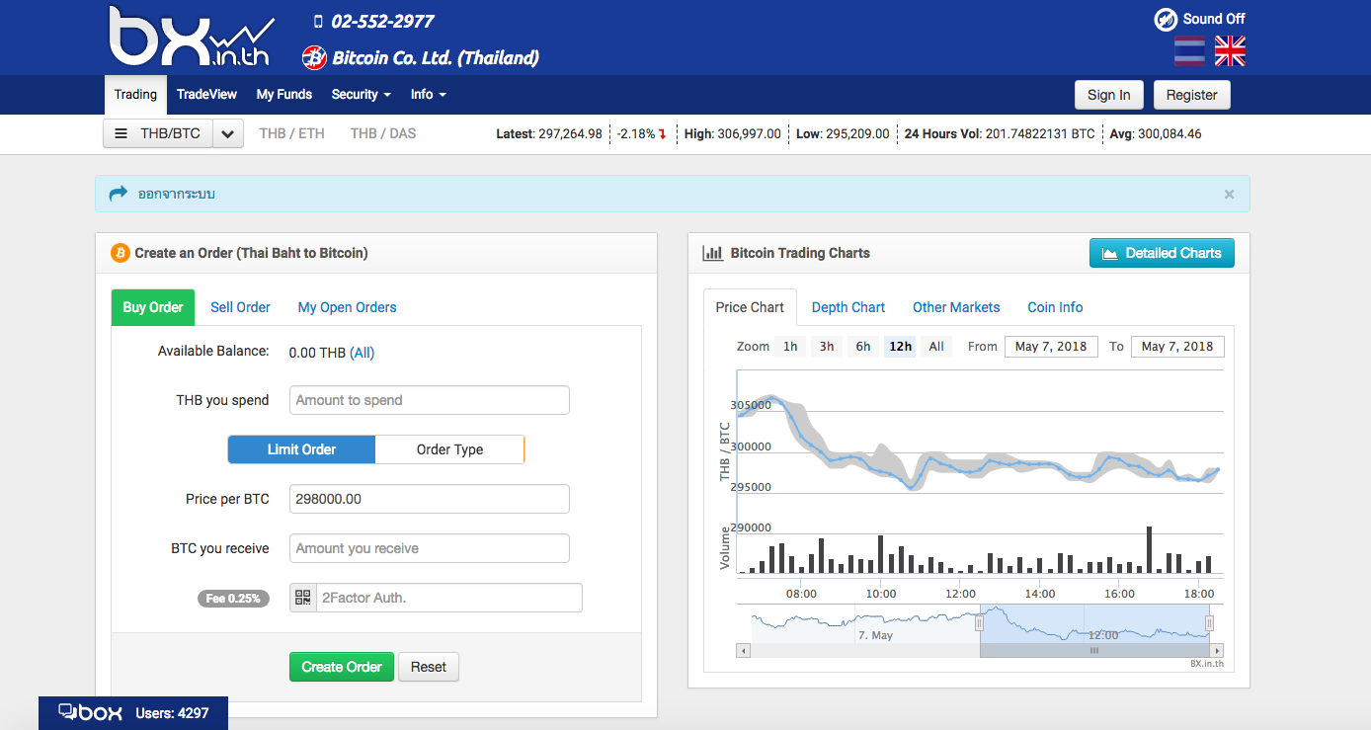Click the -2.18% change indicator
This screenshot has height=730, width=1371.
pyautogui.click(x=642, y=133)
